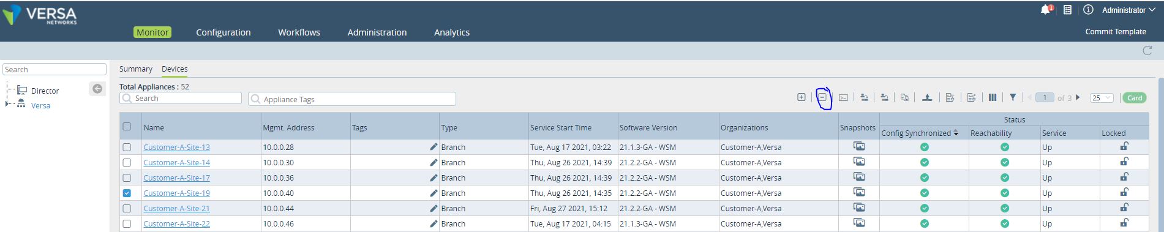
Task: Click lock icon for Customer-A-Site-19
Action: (1124, 192)
